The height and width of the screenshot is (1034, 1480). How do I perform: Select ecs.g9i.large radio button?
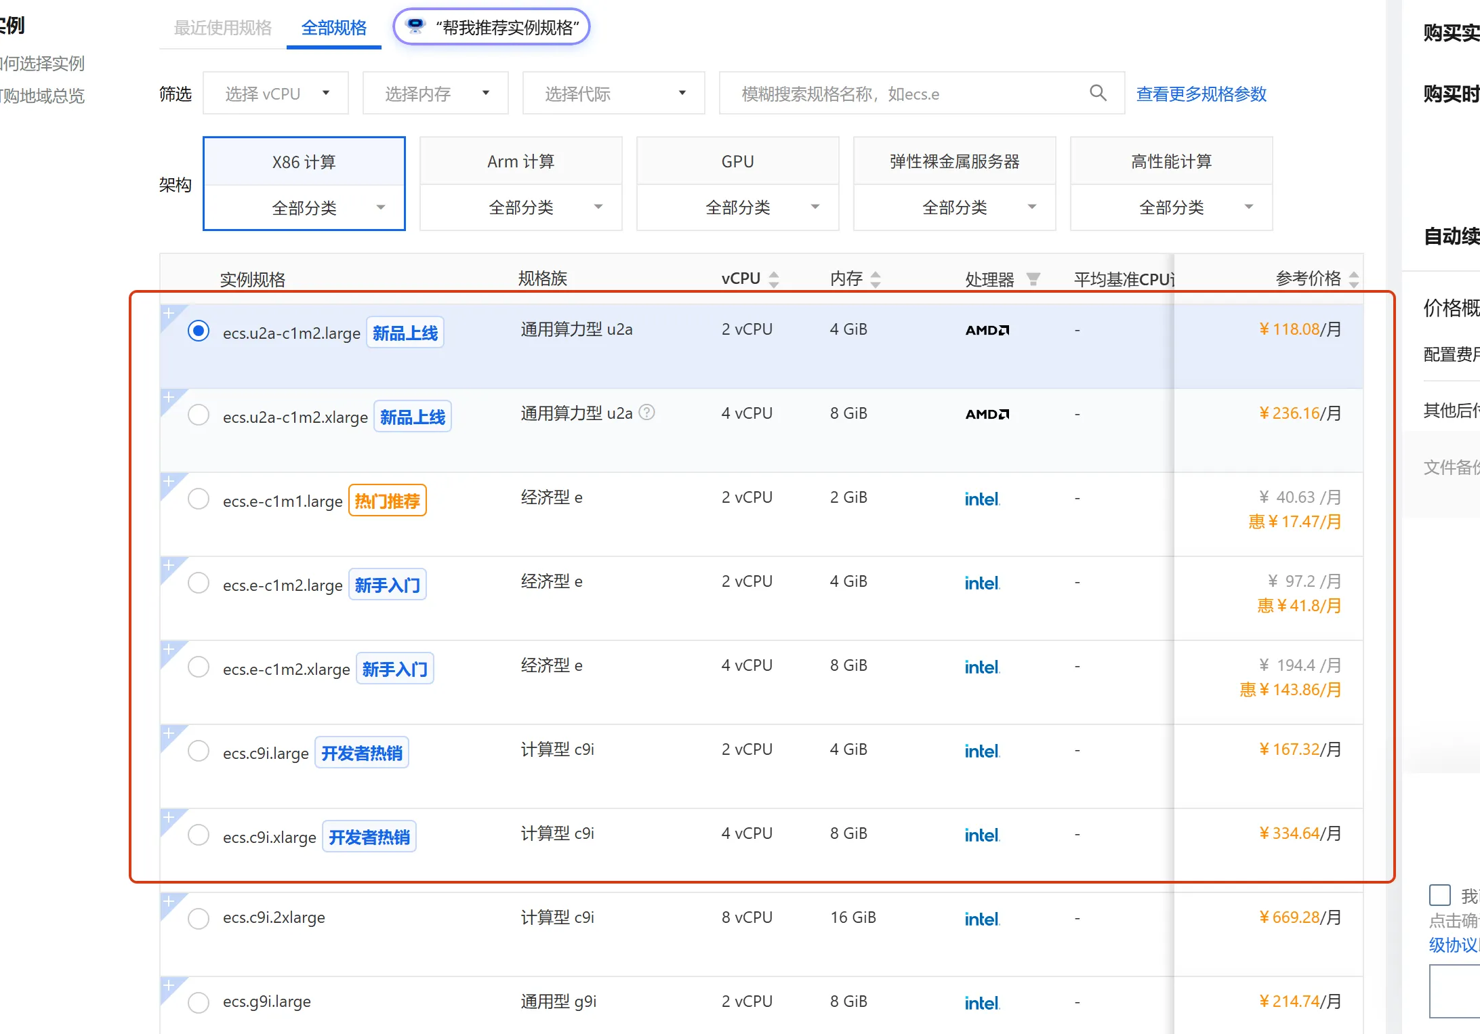pyautogui.click(x=199, y=1003)
